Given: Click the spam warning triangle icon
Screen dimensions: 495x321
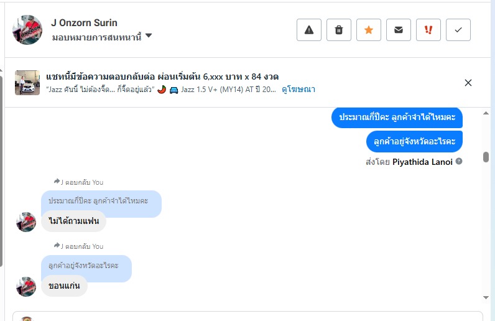Looking at the screenshot, I should tap(309, 30).
